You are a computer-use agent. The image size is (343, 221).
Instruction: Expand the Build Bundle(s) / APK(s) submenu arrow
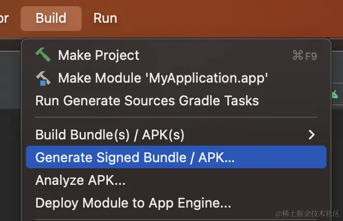point(311,135)
